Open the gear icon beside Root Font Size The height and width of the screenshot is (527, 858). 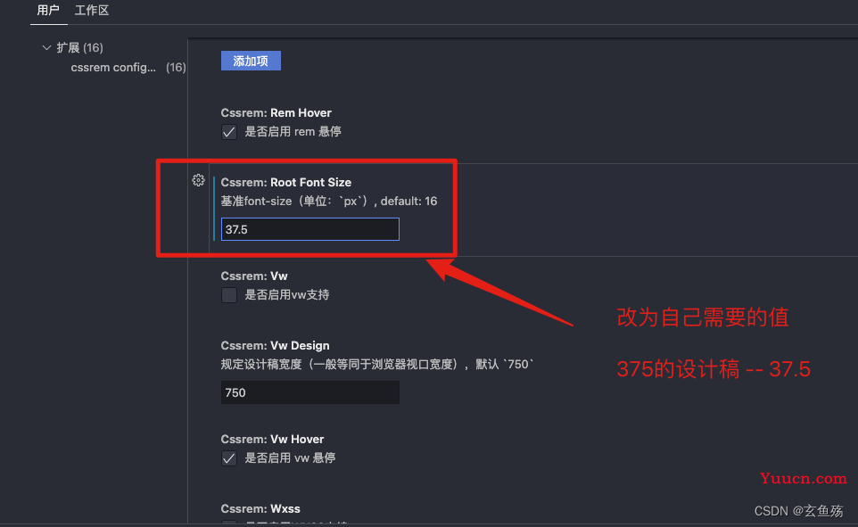198,181
